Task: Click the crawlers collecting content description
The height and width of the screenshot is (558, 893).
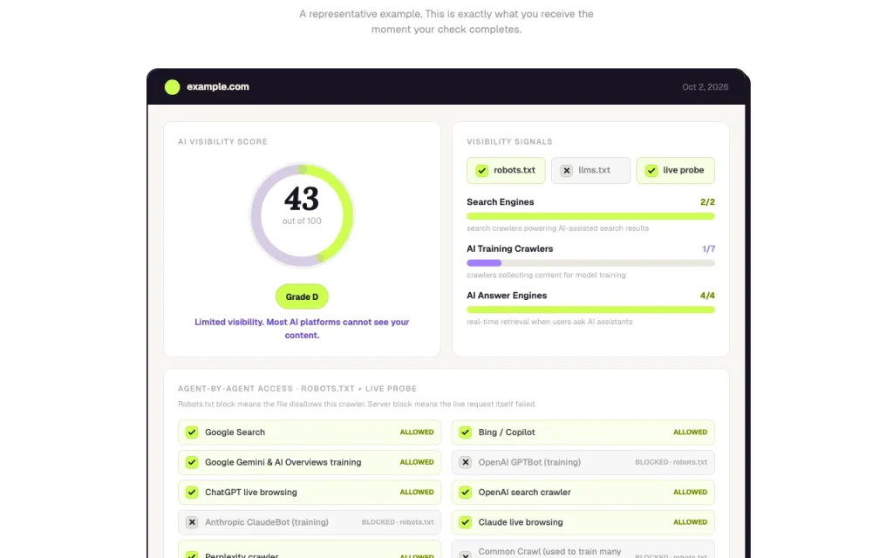Action: (x=546, y=275)
